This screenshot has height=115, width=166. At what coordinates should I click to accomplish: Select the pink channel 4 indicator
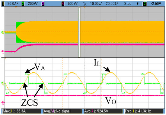coord(63,4)
